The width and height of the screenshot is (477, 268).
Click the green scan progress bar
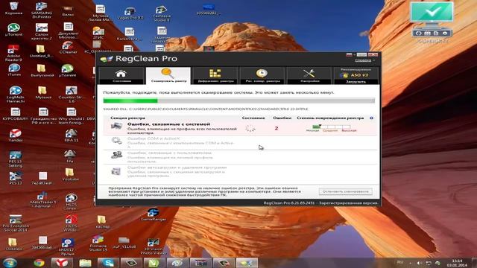[x=238, y=100]
